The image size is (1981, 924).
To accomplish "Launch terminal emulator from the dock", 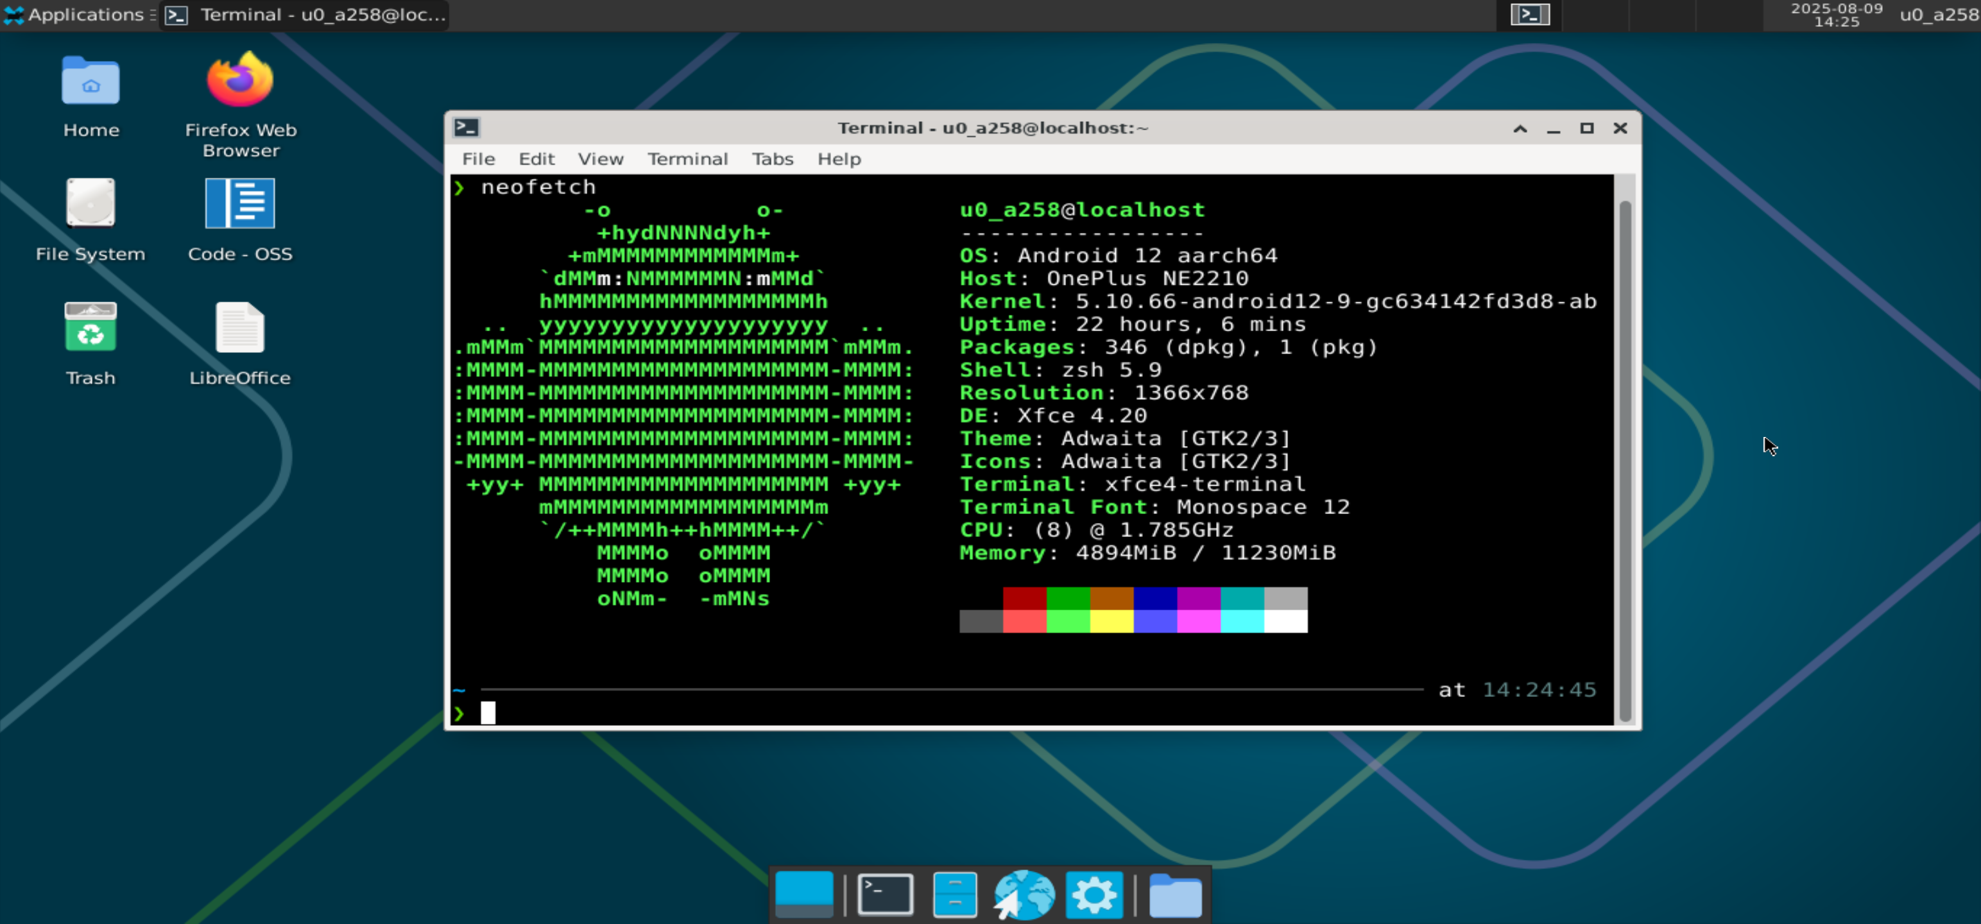I will 885,894.
